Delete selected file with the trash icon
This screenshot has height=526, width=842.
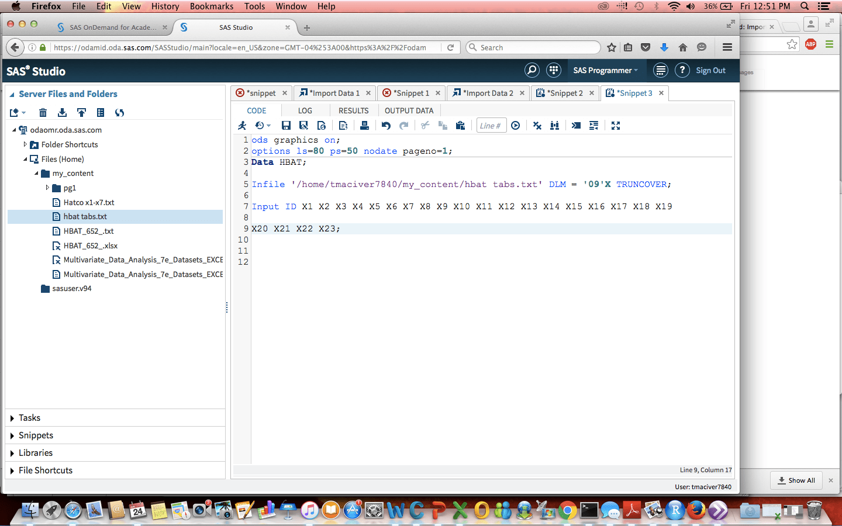point(43,112)
